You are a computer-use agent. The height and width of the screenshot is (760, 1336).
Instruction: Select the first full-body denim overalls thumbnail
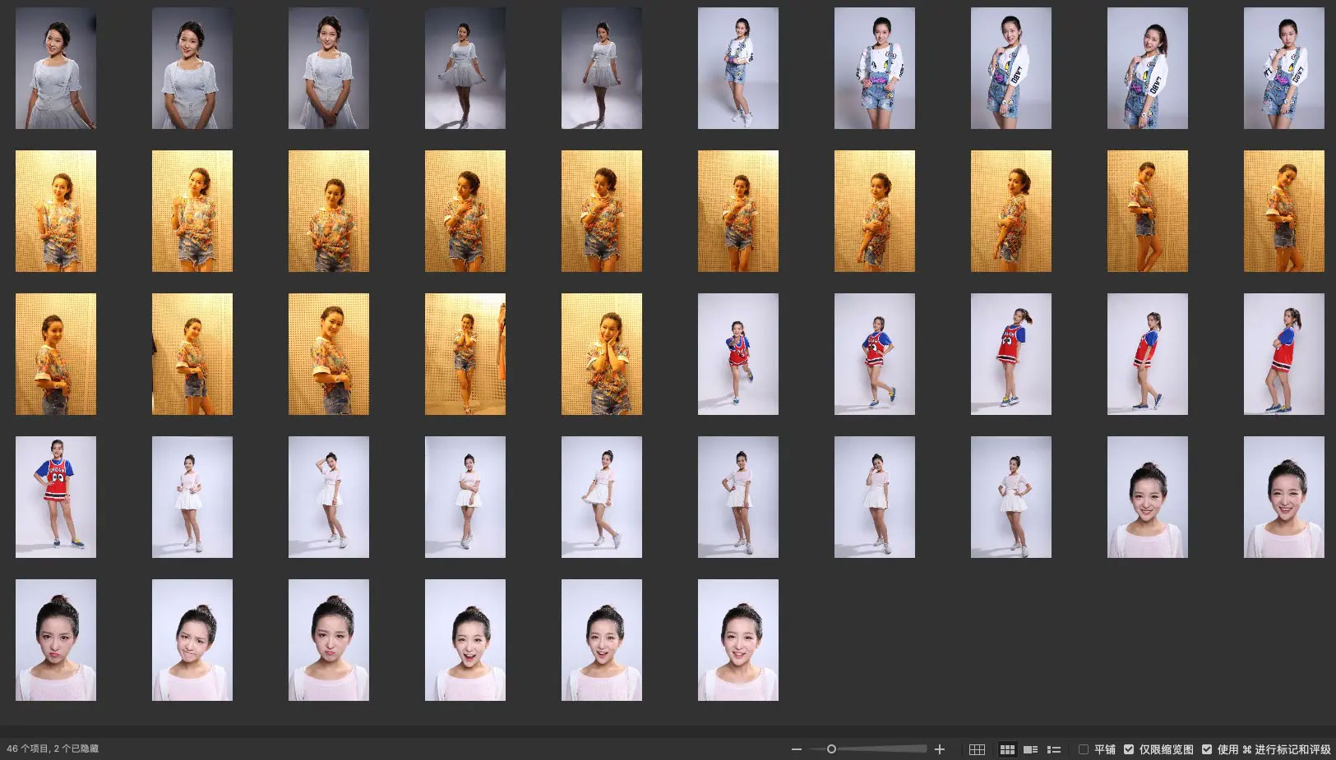click(737, 68)
